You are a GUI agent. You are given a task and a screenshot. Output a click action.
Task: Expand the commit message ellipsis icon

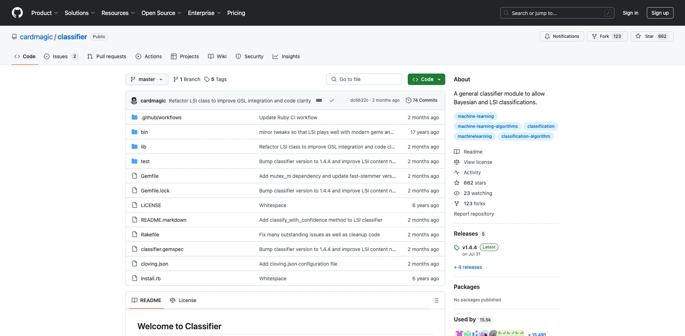319,101
